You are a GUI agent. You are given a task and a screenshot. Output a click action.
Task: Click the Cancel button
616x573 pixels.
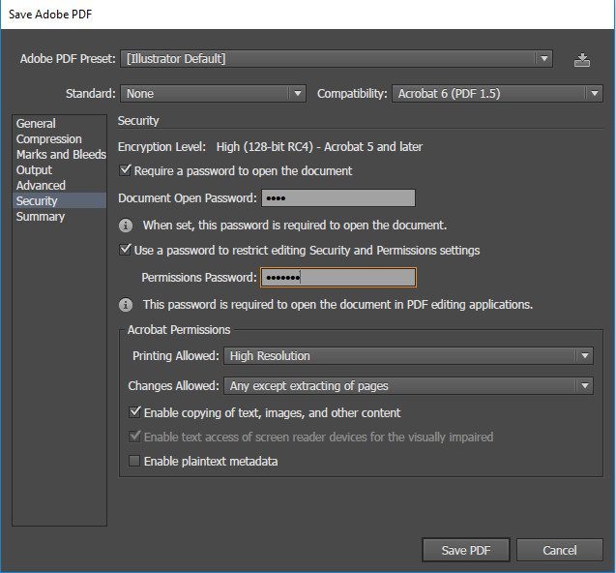[x=560, y=550]
